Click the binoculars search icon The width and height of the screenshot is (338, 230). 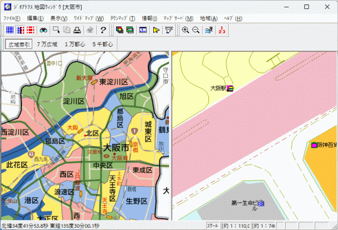[42, 30]
